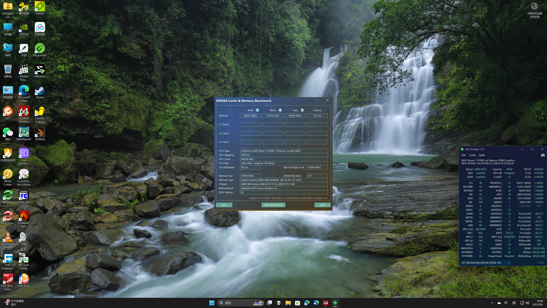Image resolution: width=547 pixels, height=308 pixels.
Task: Click the Start Benchmark button
Action: [273, 205]
